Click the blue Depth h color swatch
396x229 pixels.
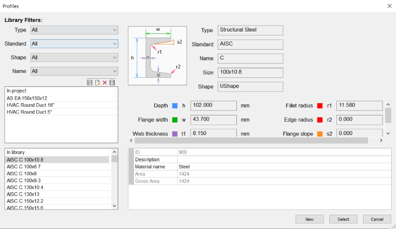[x=175, y=105]
